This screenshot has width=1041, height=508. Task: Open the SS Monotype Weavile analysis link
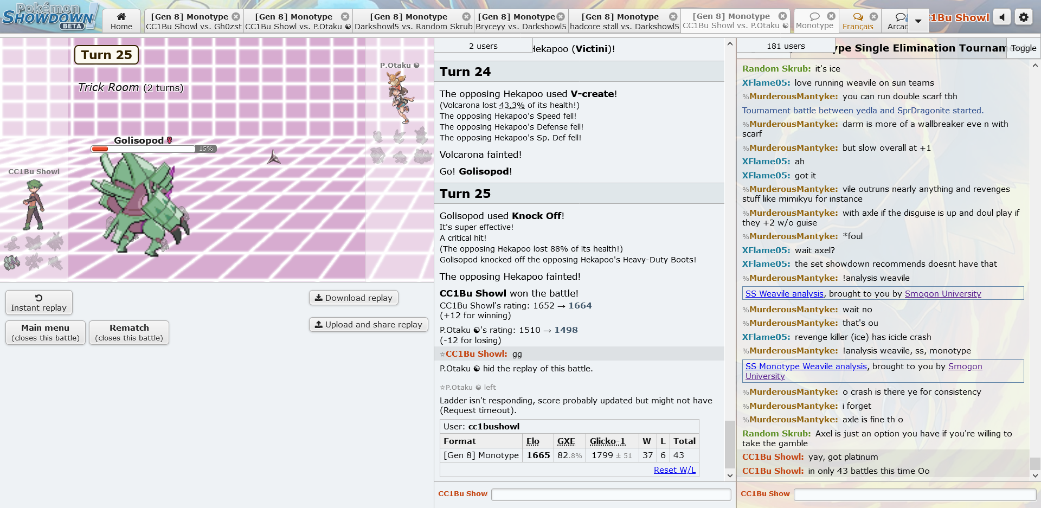click(806, 366)
